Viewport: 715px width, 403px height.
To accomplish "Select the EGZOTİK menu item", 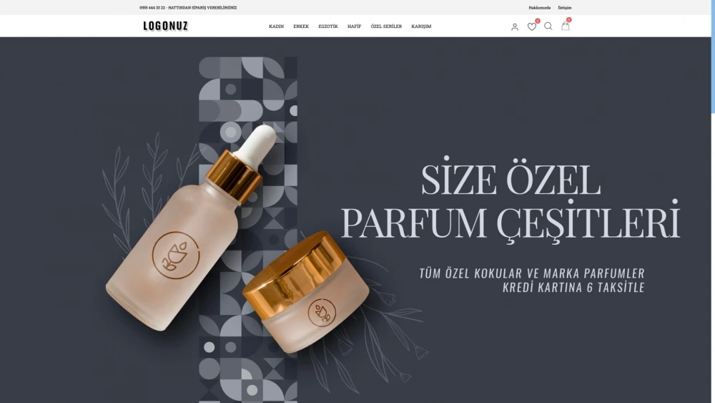I will [x=328, y=26].
